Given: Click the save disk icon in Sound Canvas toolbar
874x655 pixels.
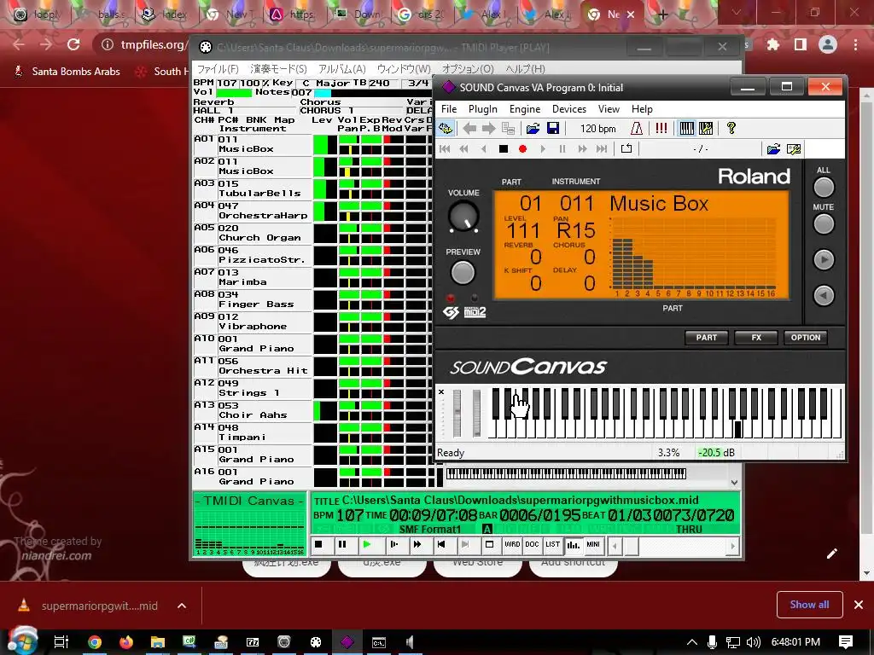Looking at the screenshot, I should (x=553, y=129).
